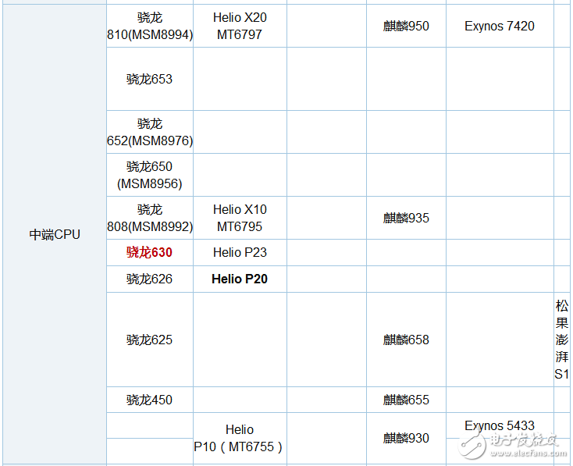Image resolution: width=573 pixels, height=466 pixels.
Task: Click the 麒麟950 cell
Action: pyautogui.click(x=406, y=26)
